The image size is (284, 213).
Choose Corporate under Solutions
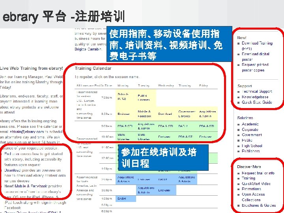pos(250,129)
